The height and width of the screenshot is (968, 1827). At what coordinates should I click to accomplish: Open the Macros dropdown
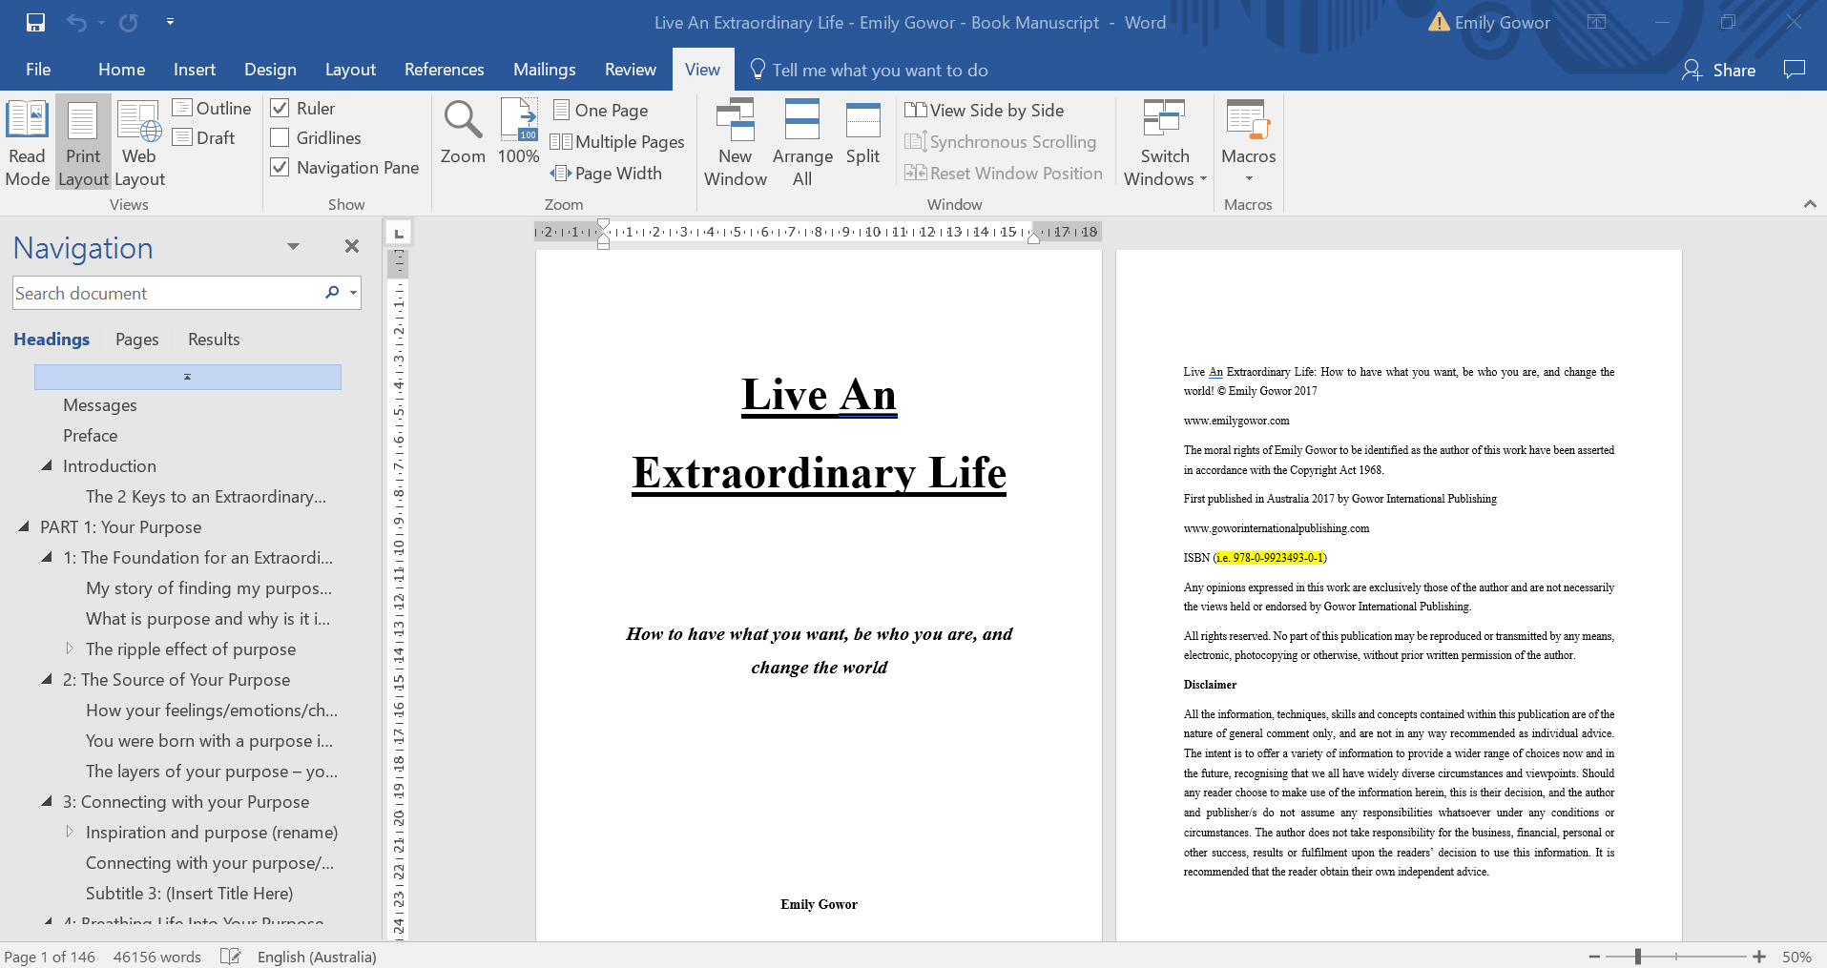[1249, 143]
